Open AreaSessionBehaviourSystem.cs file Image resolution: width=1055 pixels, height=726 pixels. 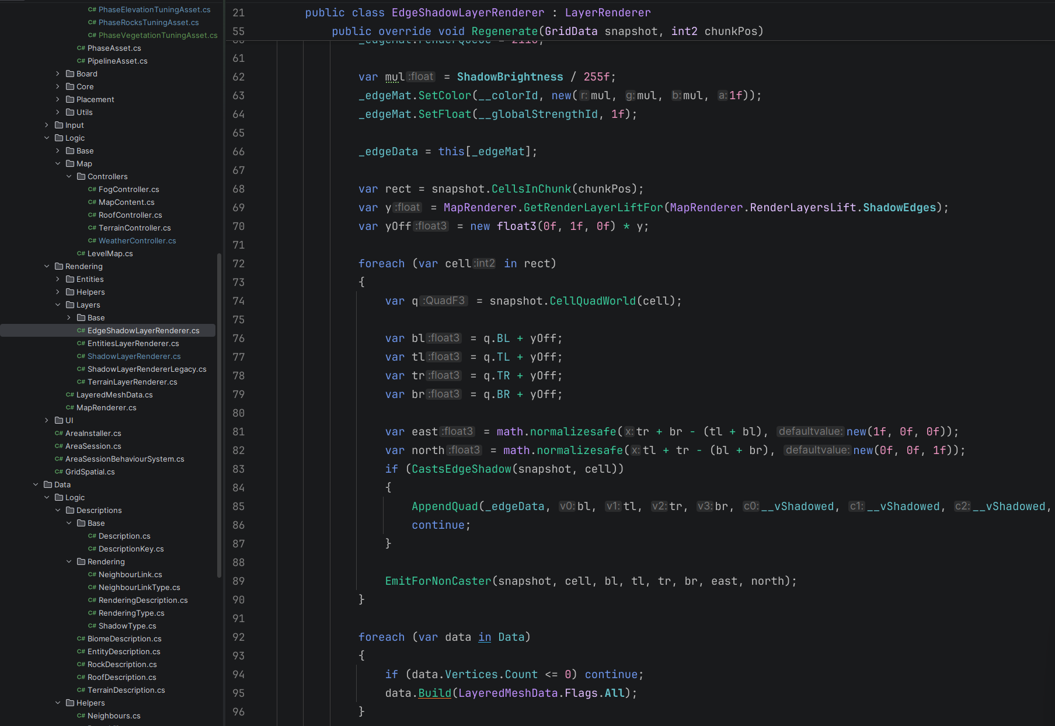pos(124,459)
